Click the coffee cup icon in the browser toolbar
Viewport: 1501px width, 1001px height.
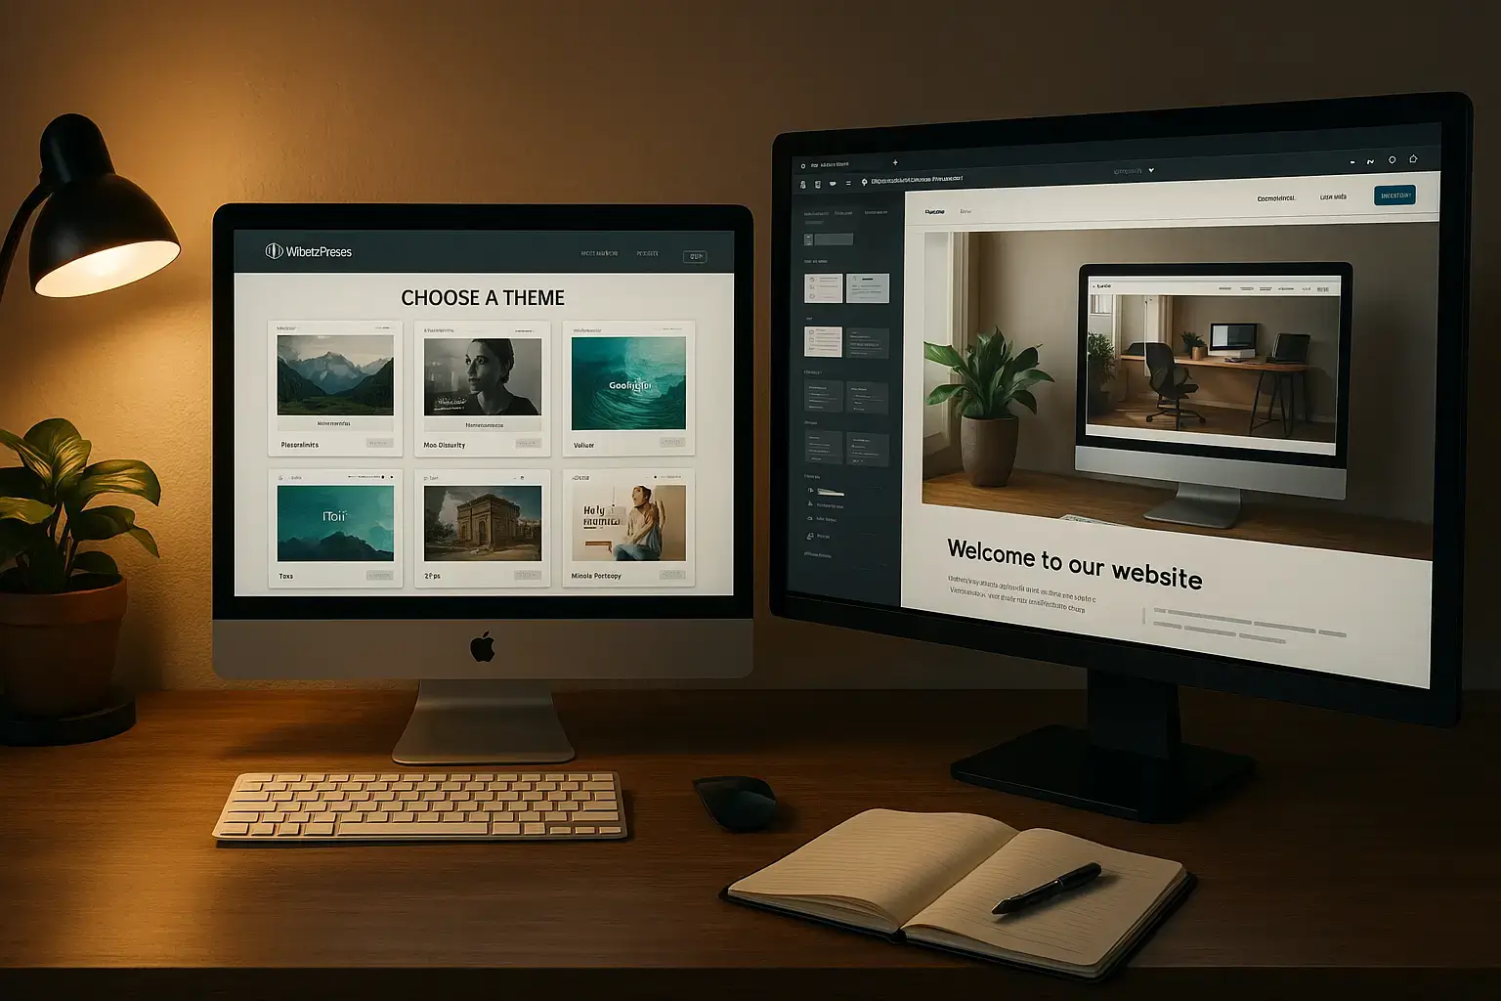pyautogui.click(x=833, y=182)
